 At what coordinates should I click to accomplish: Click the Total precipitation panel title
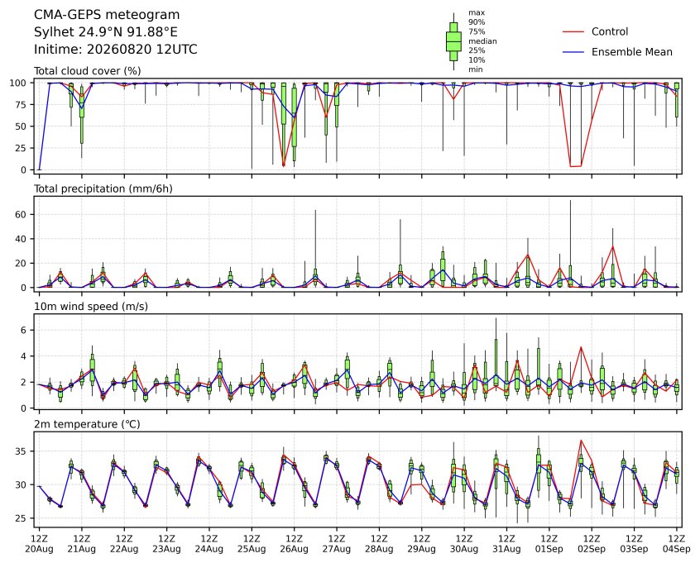click(103, 188)
